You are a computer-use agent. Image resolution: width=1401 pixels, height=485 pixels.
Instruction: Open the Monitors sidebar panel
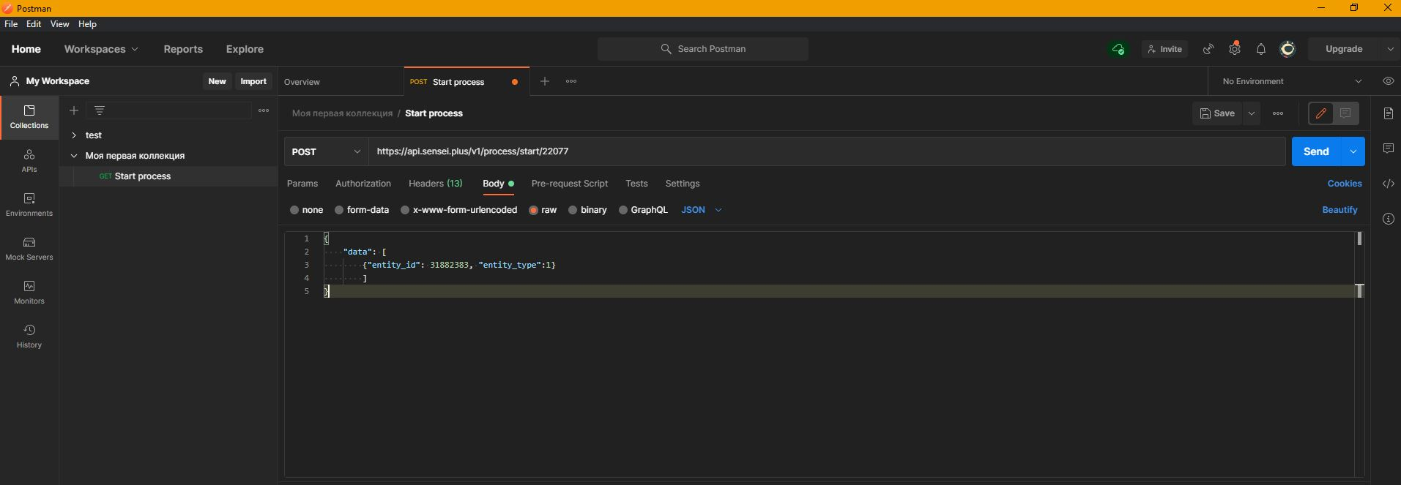click(29, 293)
